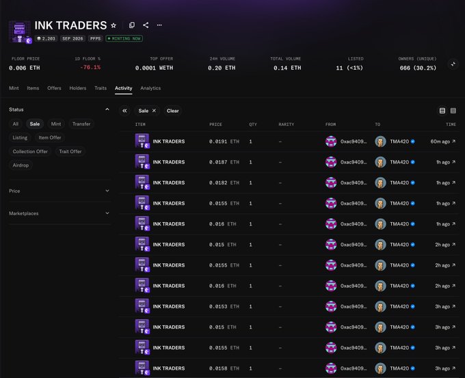This screenshot has width=465, height=378.
Task: Open external link for 0.0153 ETH sale
Action: (x=454, y=306)
